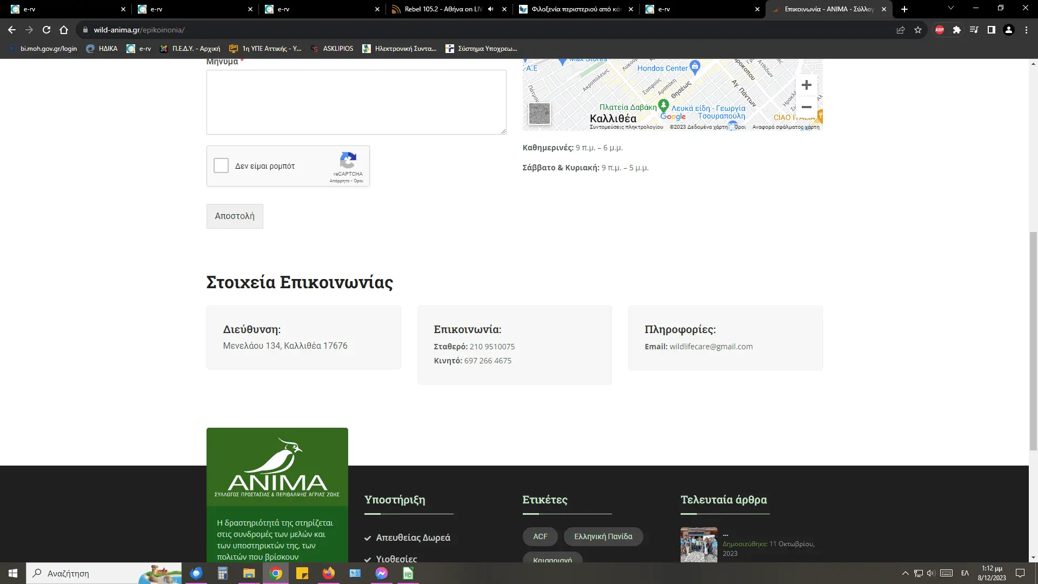Toggle browser side panel icon
1038x584 pixels.
(x=992, y=30)
